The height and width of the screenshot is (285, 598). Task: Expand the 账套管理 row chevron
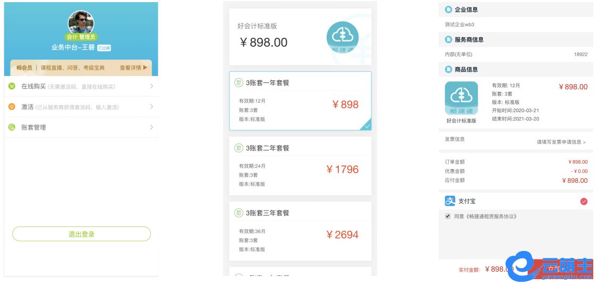tap(151, 128)
